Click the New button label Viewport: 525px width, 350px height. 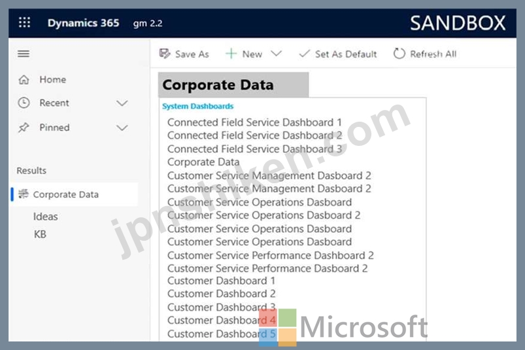[252, 54]
